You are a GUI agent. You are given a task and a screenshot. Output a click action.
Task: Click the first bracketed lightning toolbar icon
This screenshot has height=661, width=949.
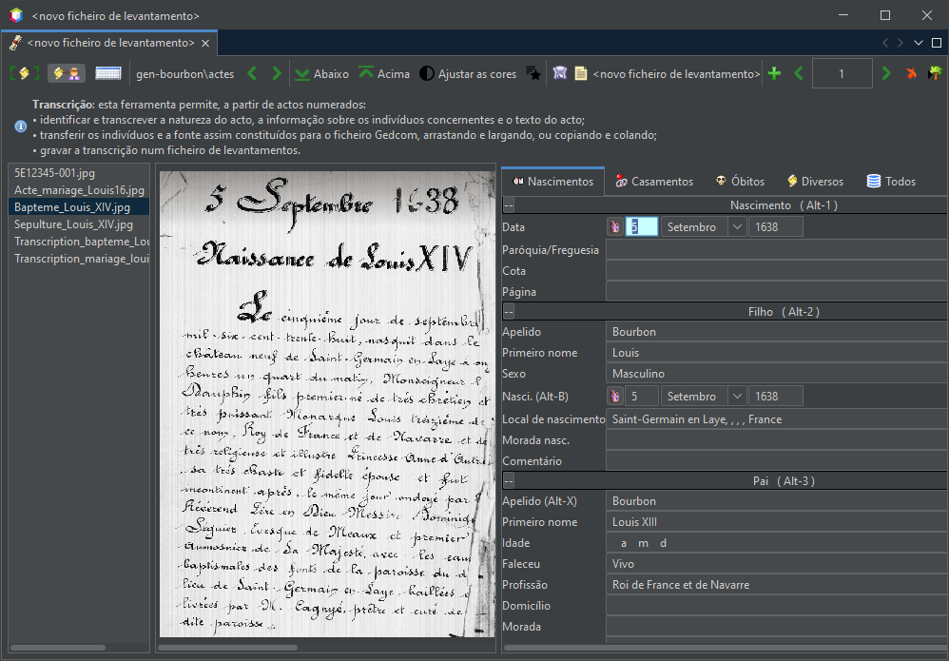(24, 74)
